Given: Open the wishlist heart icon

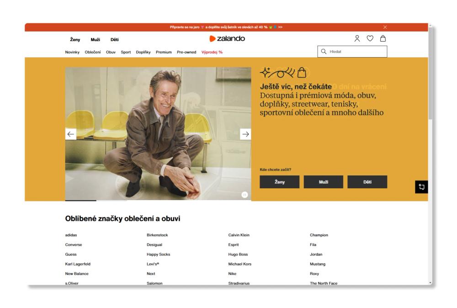Looking at the screenshot, I should pyautogui.click(x=370, y=38).
